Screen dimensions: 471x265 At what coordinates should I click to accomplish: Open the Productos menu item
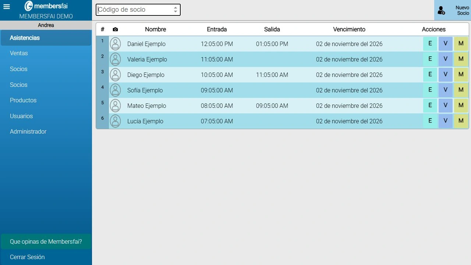[46, 100]
